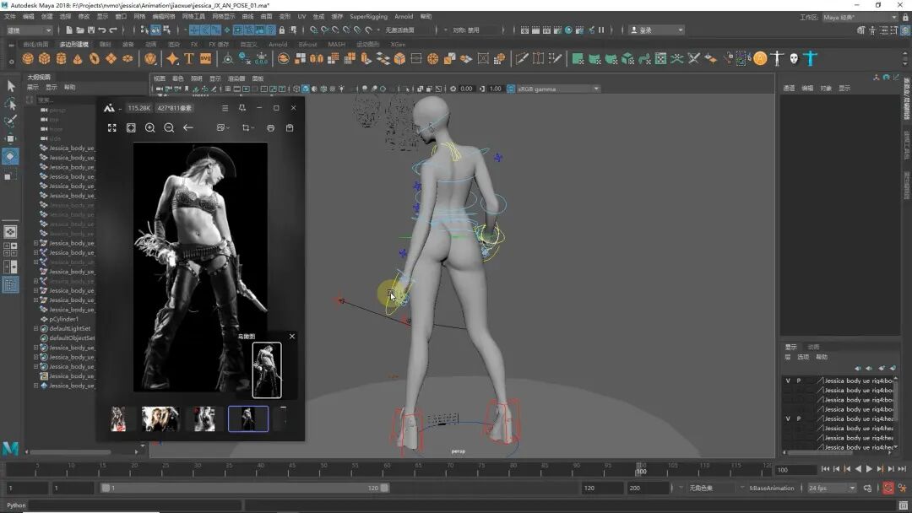
Task: Click the SVG import shelf icon
Action: [205, 59]
